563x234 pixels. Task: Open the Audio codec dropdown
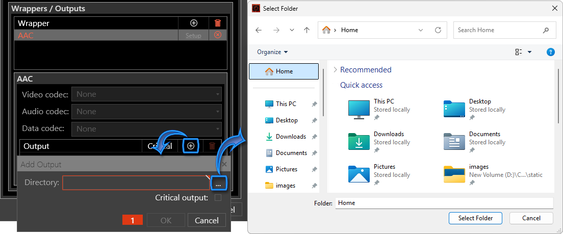pyautogui.click(x=146, y=112)
